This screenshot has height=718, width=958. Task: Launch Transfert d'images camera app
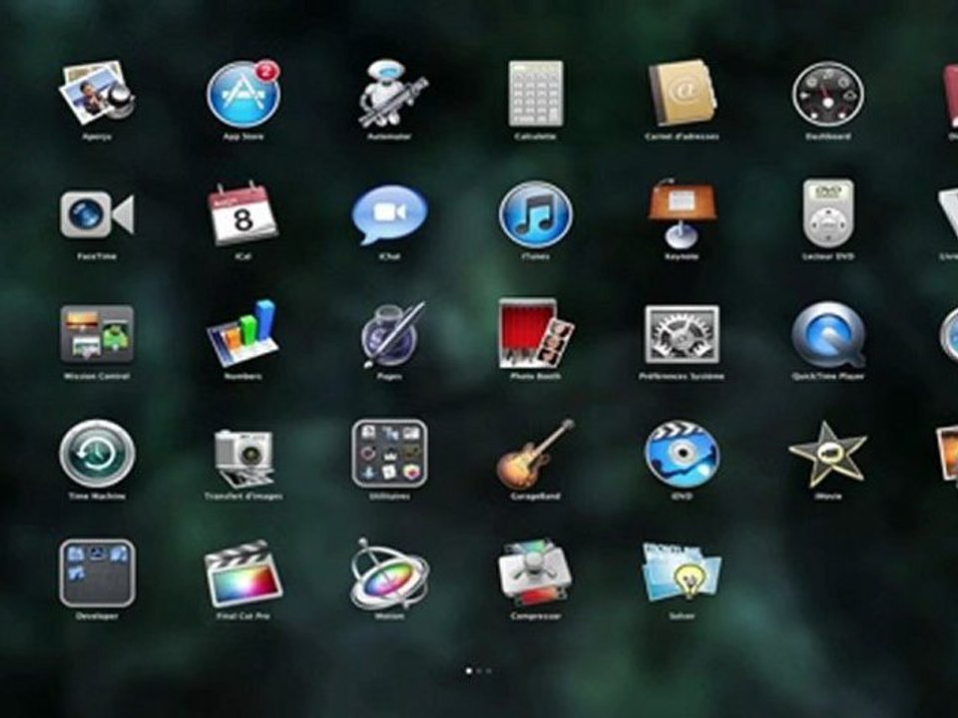(x=243, y=457)
